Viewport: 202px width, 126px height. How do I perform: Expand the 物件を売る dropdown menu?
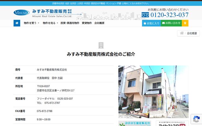[50, 23]
